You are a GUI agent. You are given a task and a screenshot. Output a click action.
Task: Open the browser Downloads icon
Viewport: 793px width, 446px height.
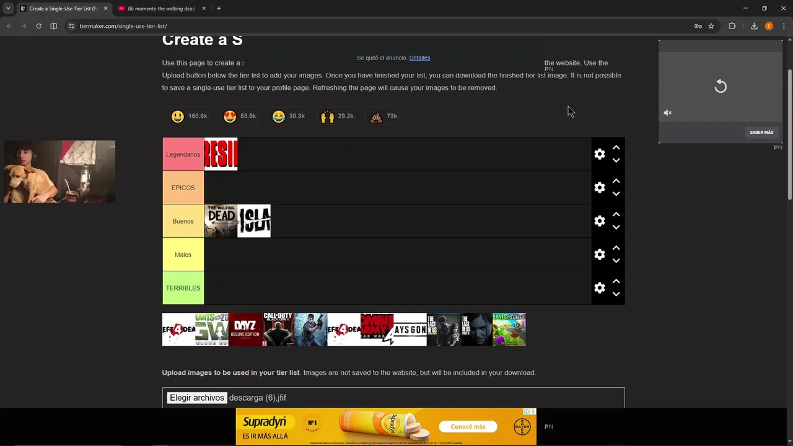[x=754, y=26]
